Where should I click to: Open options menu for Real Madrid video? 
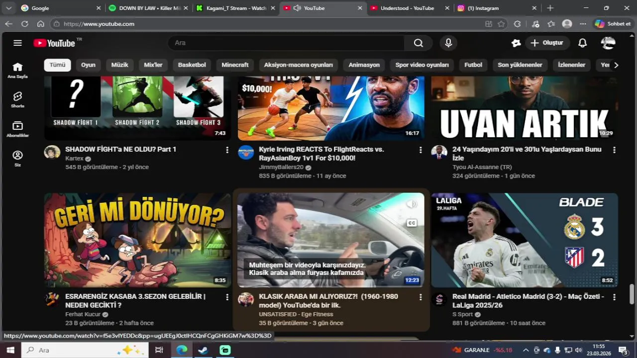614,297
